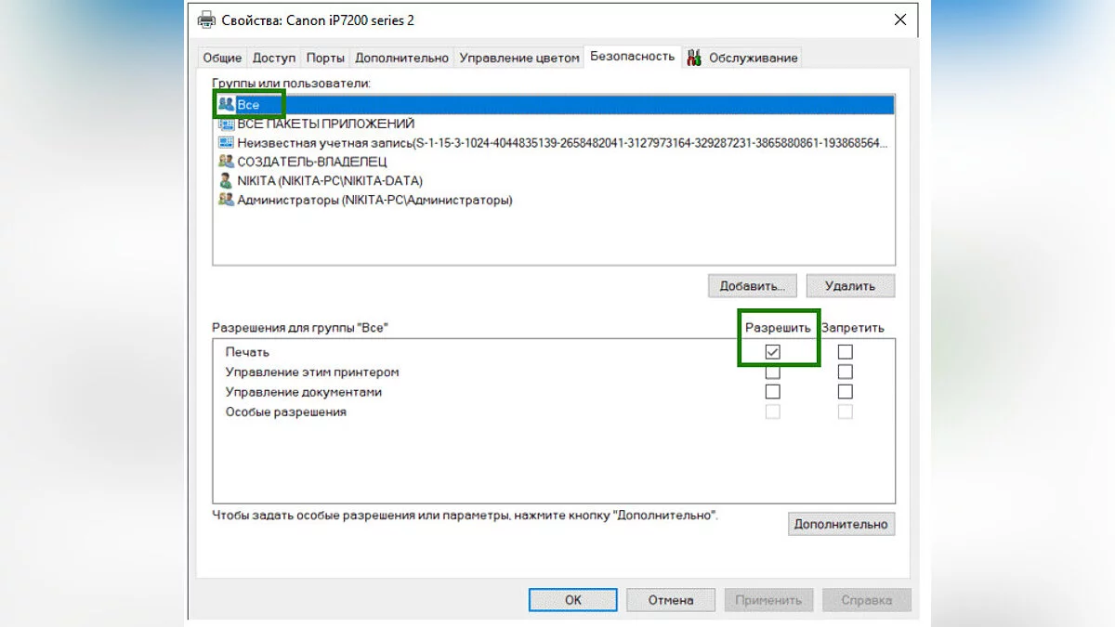This screenshot has width=1115, height=627.
Task: Click the icon next to СОЗДАТЕЛЬ-ВЛАДЕЛЕЦ
Action: 226,162
